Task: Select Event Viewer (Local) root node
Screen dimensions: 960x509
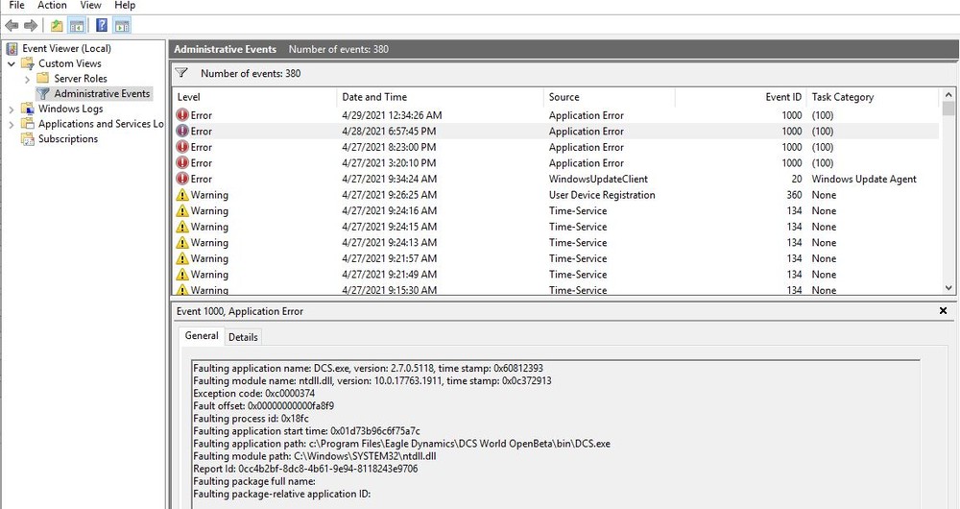Action: click(67, 48)
